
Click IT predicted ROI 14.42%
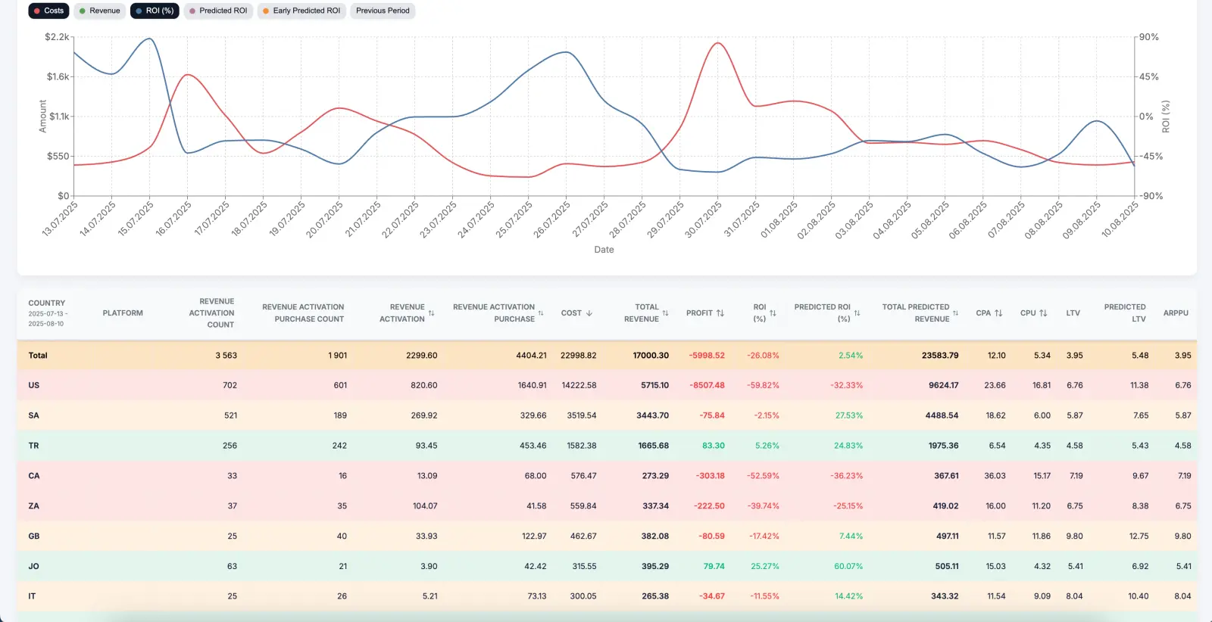pos(848,596)
